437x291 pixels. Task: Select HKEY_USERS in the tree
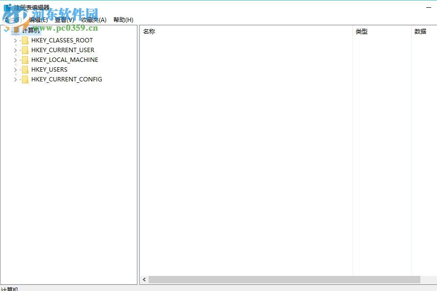pyautogui.click(x=49, y=70)
